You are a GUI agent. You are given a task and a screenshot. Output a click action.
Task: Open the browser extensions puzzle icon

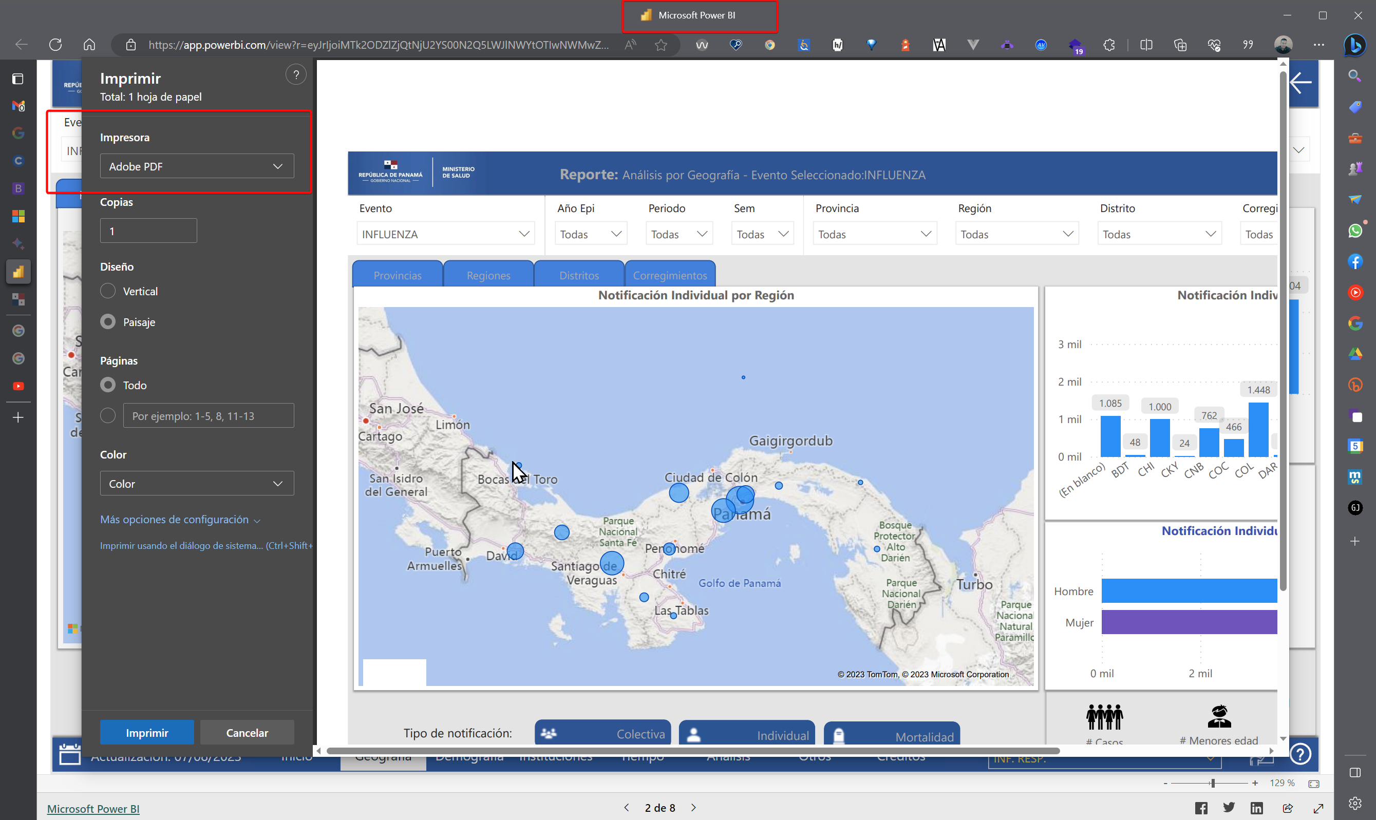(x=1109, y=45)
